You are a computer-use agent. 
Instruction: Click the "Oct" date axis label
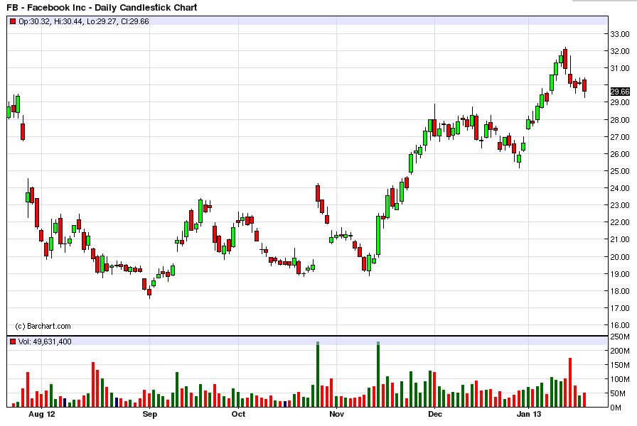(238, 414)
